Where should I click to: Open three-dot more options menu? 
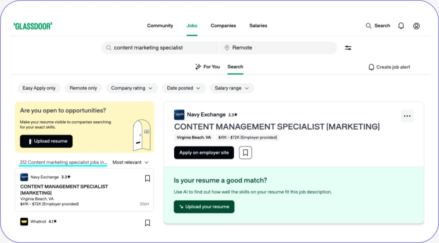coord(407,116)
